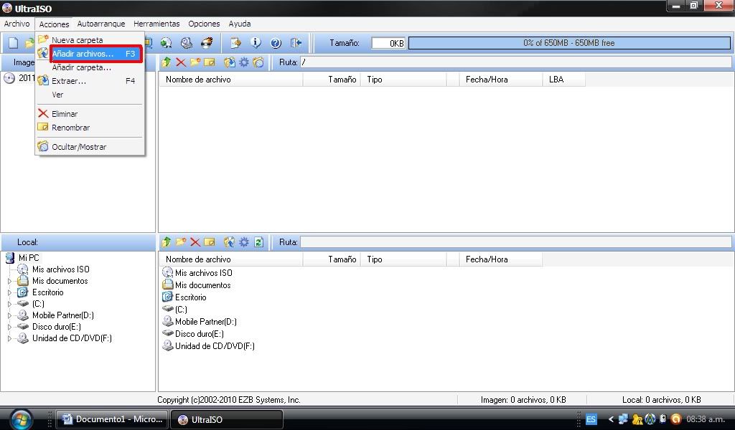
Task: Open the Archivo menu
Action: [x=17, y=24]
